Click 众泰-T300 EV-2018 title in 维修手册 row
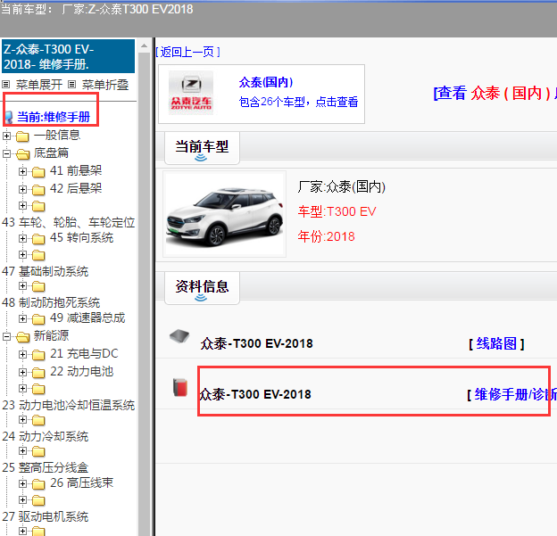The height and width of the screenshot is (536, 557). (x=255, y=394)
